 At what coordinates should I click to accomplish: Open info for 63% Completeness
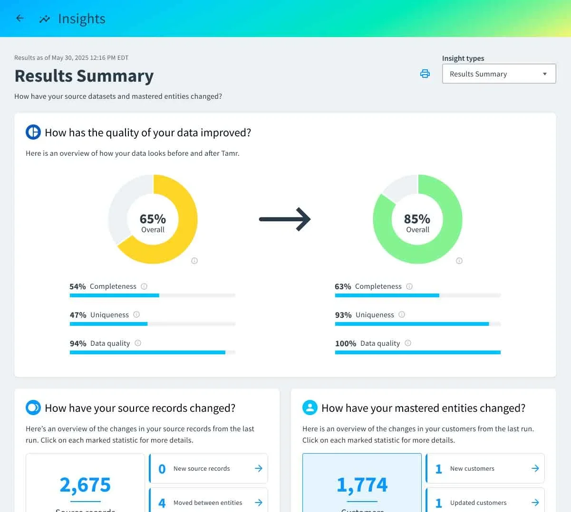point(409,286)
